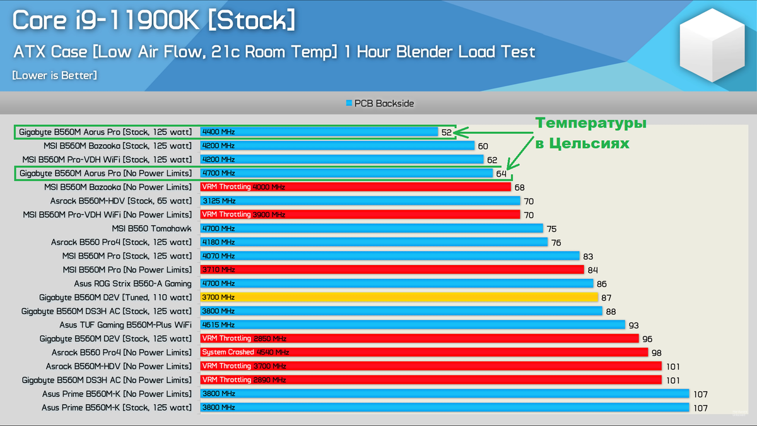Screen dimensions: 757x426
Task: Click the temperature value 76
Action: 556,243
